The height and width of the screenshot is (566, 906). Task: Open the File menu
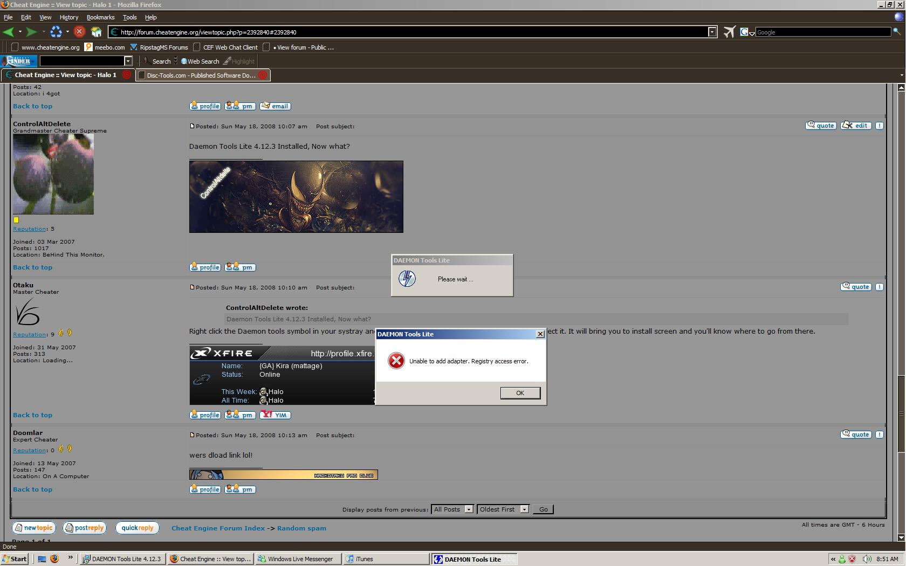pos(8,17)
